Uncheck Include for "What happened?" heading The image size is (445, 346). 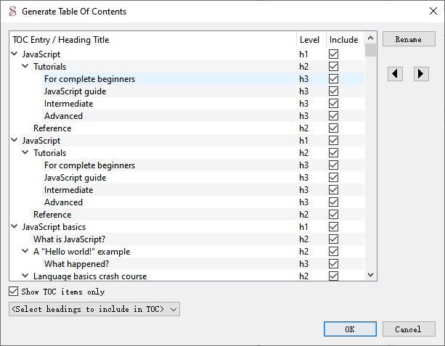(x=333, y=264)
